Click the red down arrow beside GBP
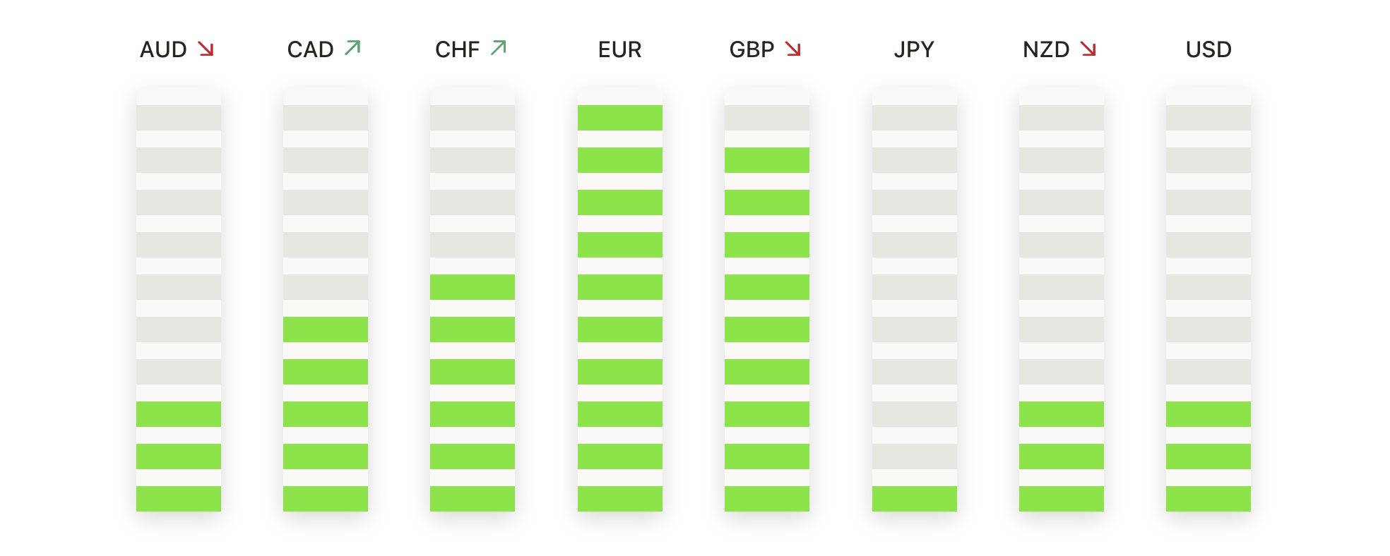 tap(793, 49)
